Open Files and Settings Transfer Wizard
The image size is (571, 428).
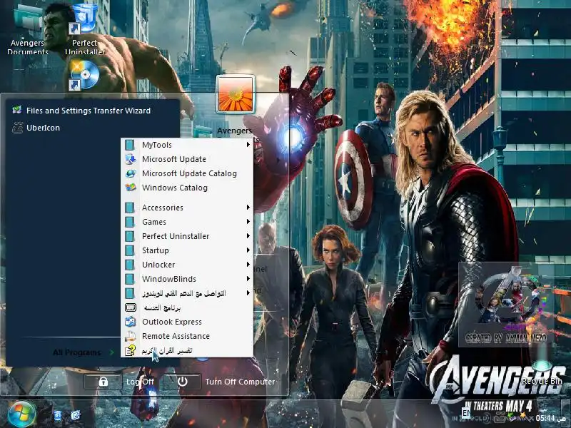pos(81,111)
